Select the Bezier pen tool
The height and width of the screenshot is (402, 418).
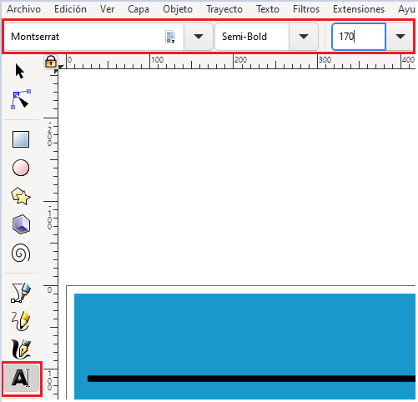click(21, 293)
